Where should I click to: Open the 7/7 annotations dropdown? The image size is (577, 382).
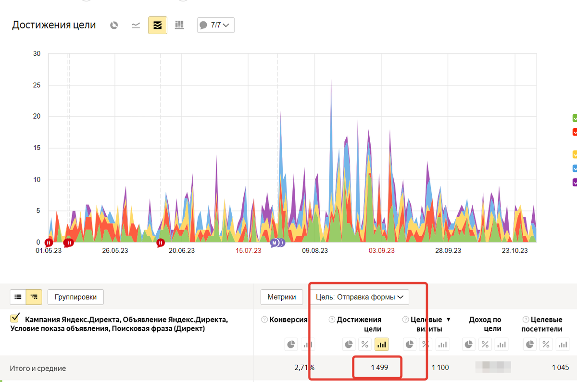coord(216,25)
